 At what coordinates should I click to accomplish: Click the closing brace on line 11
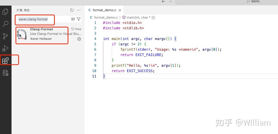coord(104,76)
